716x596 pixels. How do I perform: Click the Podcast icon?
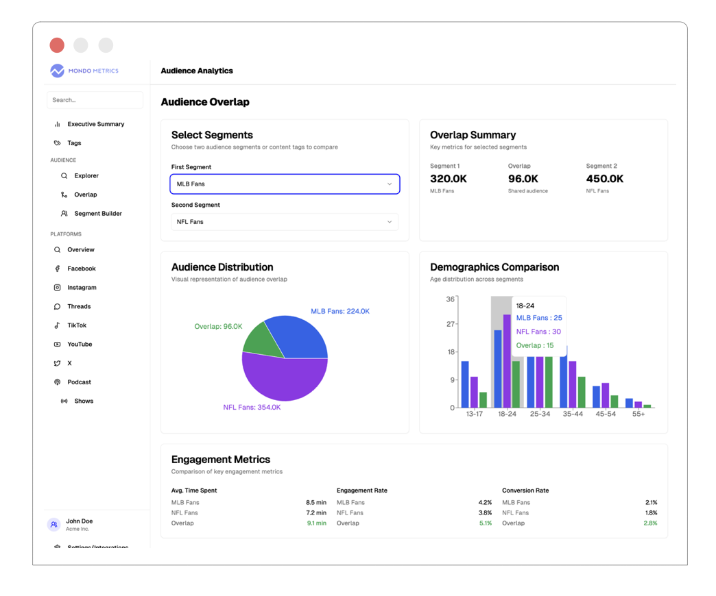58,382
